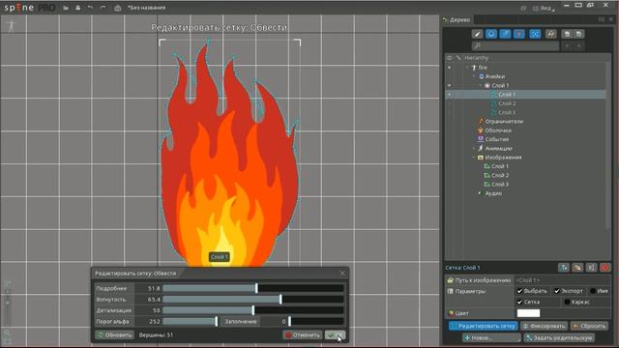Open project via folder icon in title bar

click(x=66, y=8)
